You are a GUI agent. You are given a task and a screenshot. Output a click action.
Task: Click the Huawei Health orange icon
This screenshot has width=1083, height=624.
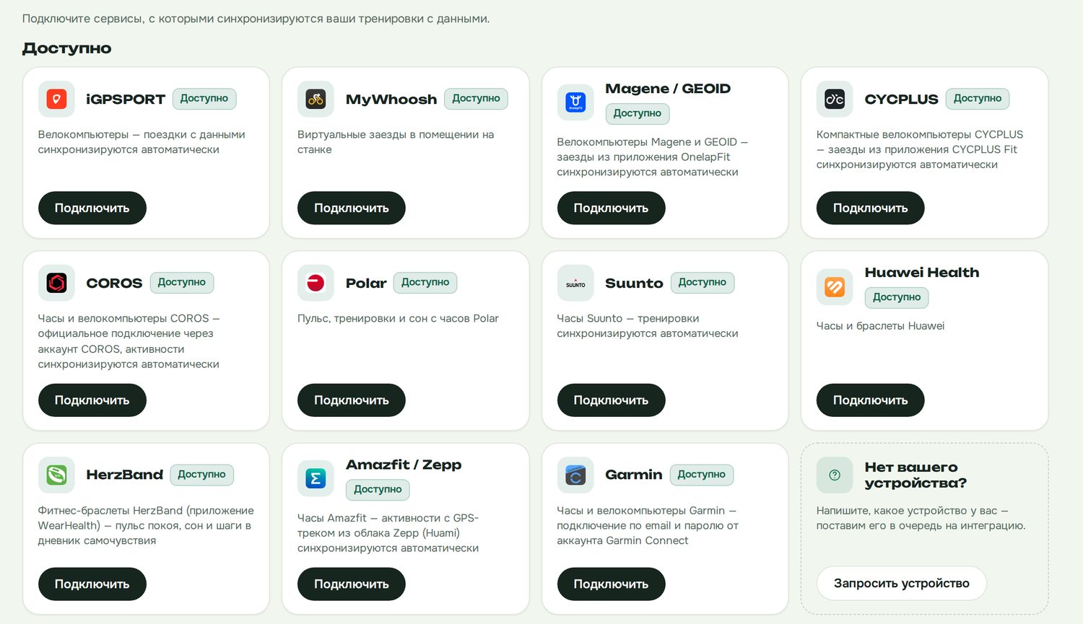(835, 286)
